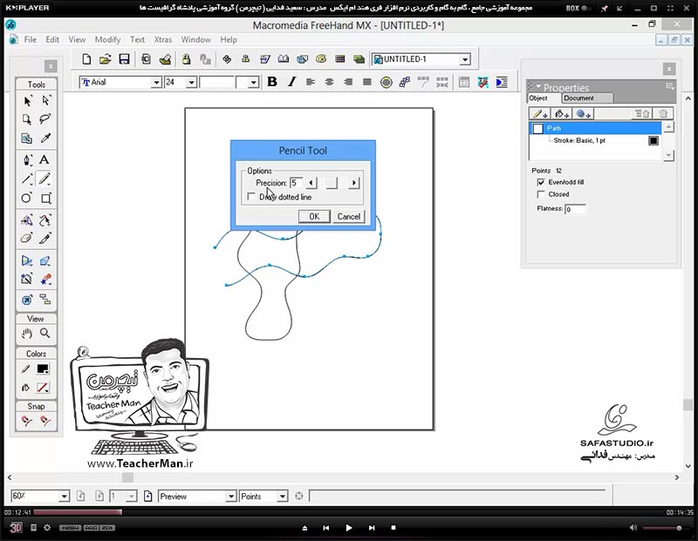Click the fill color swatch in Colors section
698x541 pixels.
click(x=43, y=388)
